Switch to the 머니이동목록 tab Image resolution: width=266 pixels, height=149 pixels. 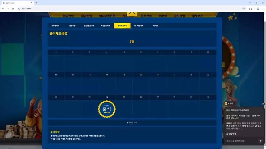pyautogui.click(x=139, y=26)
